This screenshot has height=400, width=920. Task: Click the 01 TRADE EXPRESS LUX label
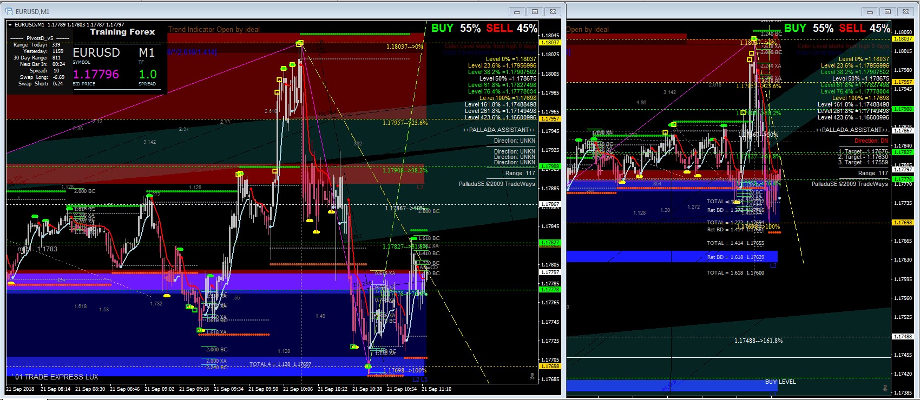56,377
